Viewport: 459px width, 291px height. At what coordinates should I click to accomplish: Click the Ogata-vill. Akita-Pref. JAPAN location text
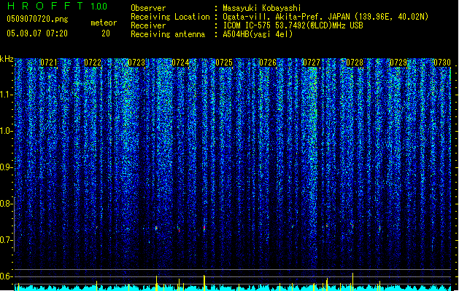click(x=325, y=17)
